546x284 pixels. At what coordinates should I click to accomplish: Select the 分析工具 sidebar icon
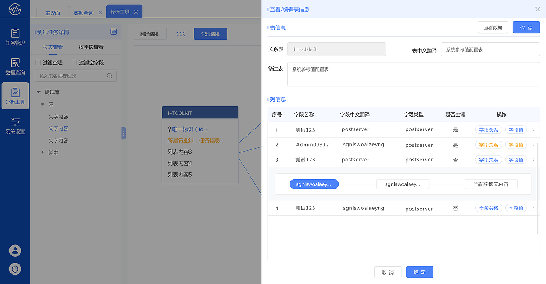[15, 95]
